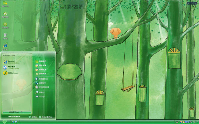
Task: Launch Internet Explorer from quick launch bar
Action: point(13,122)
